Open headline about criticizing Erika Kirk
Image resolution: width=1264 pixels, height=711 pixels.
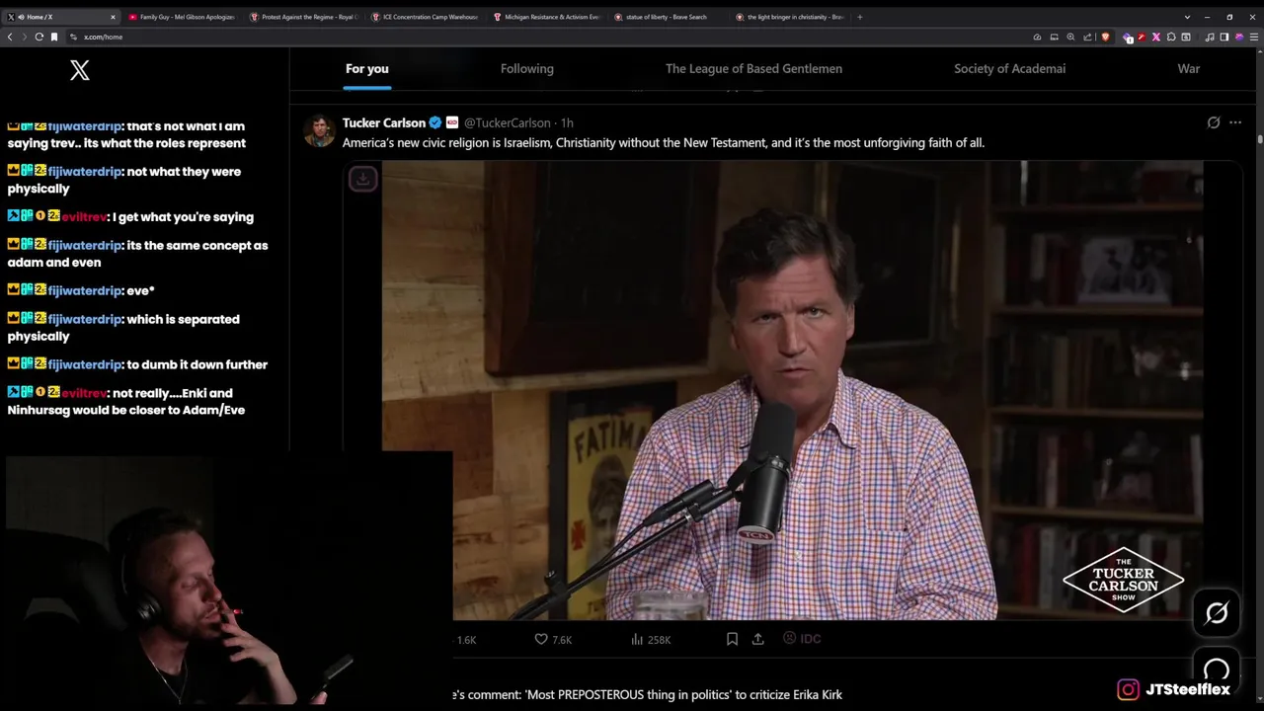point(648,694)
